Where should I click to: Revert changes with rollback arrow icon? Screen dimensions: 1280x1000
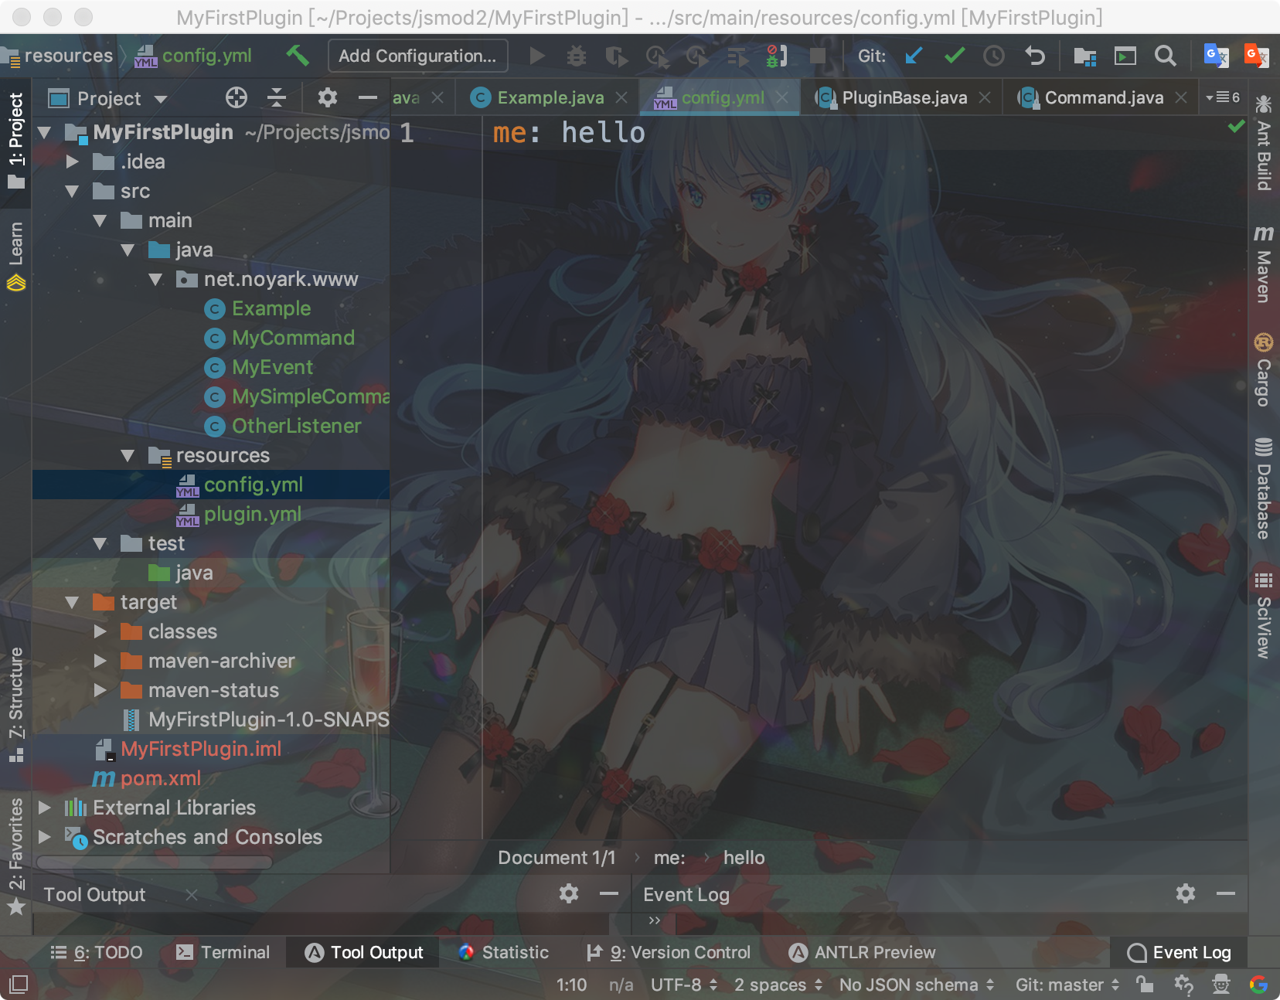pyautogui.click(x=1035, y=56)
